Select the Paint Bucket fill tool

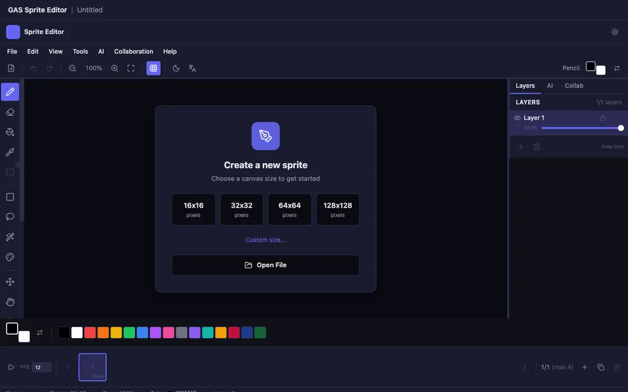tap(10, 132)
